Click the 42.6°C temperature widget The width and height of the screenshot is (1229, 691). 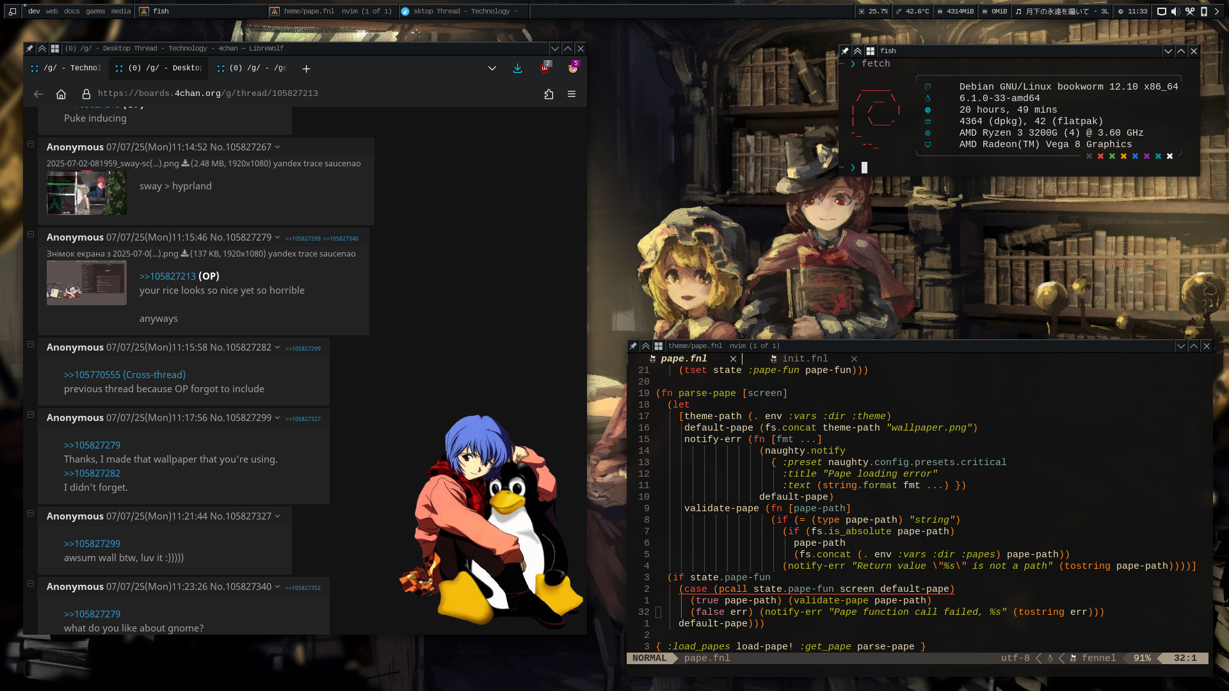point(912,11)
